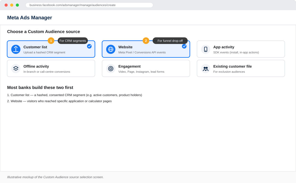Image resolution: width=296 pixels, height=183 pixels.
Task: Choose the App activity source card
Action: pyautogui.click(x=241, y=49)
